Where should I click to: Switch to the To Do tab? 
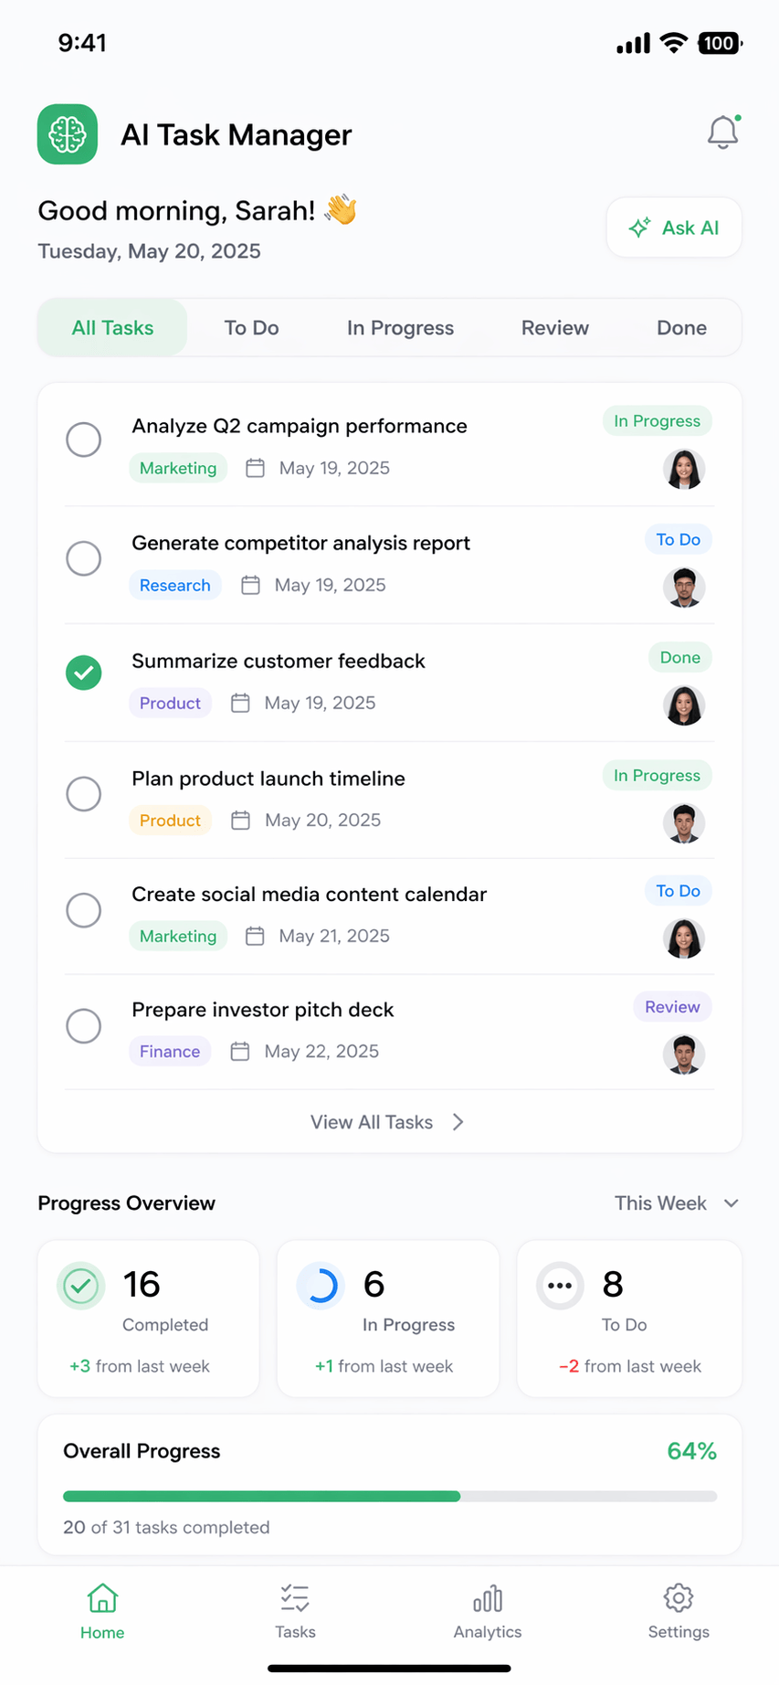coord(252,328)
